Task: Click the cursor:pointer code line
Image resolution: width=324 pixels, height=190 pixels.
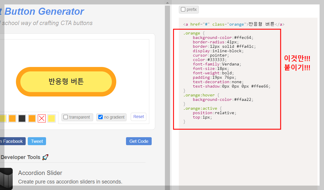Action: [211, 55]
